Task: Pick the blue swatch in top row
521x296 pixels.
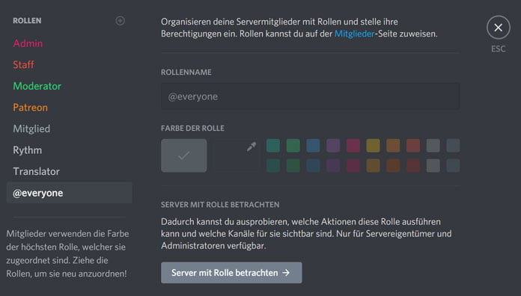Action: [x=313, y=146]
